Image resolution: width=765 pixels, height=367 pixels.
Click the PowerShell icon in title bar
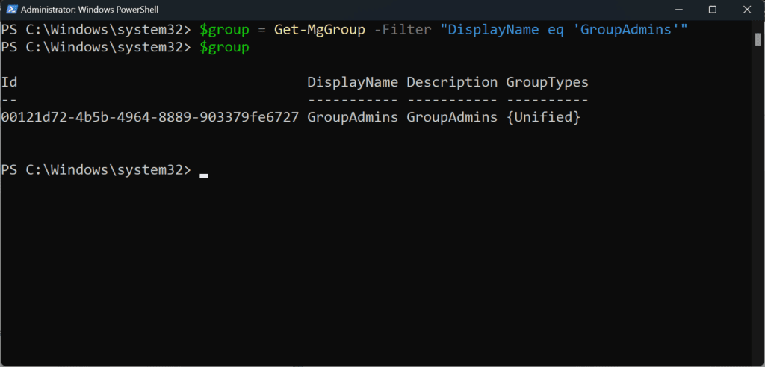(12, 9)
